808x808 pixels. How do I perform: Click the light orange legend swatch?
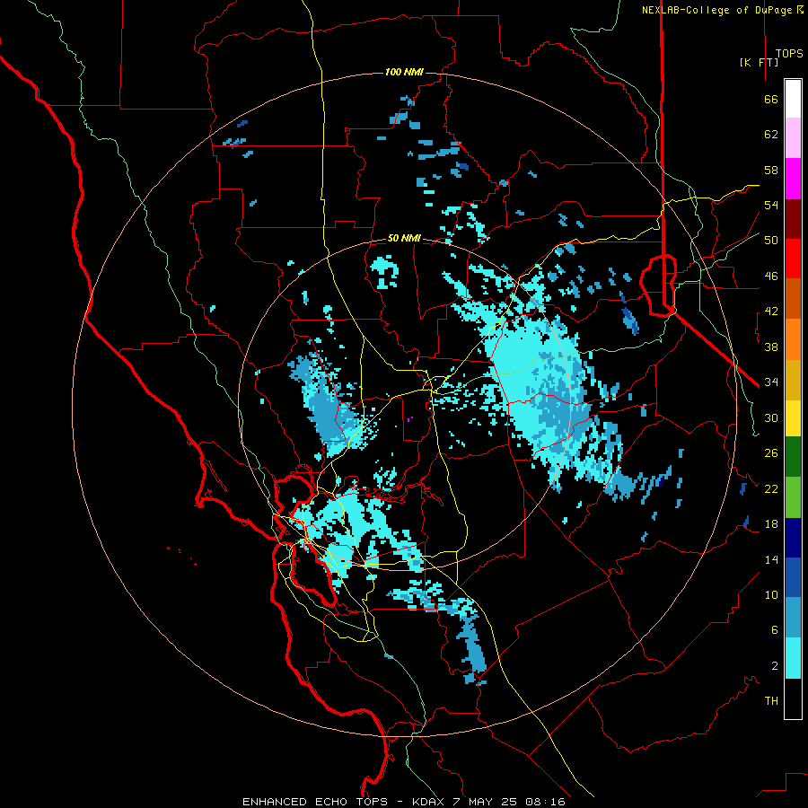[793, 339]
